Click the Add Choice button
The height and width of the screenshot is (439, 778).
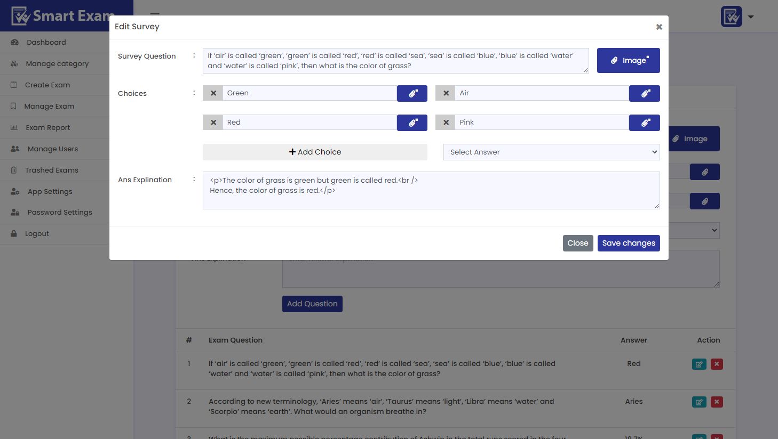(x=315, y=152)
